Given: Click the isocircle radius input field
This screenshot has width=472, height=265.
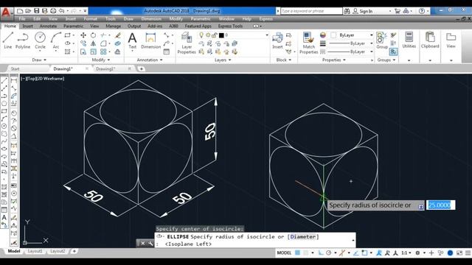Looking at the screenshot, I should 441,205.
